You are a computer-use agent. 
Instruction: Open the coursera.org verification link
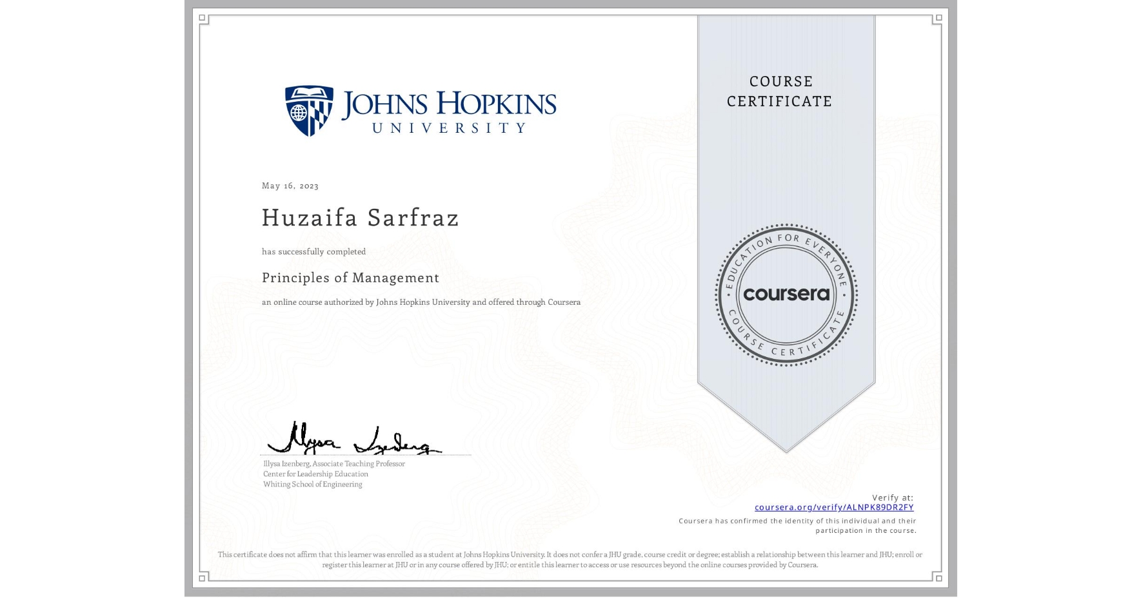coord(835,507)
